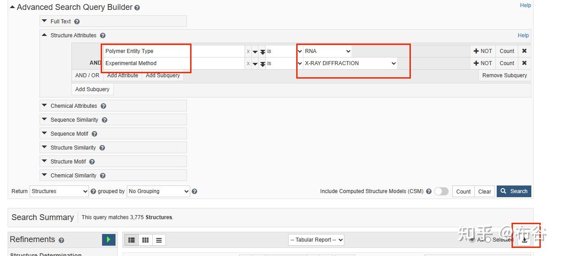Open the Tabular Report dropdown

click(x=316, y=240)
